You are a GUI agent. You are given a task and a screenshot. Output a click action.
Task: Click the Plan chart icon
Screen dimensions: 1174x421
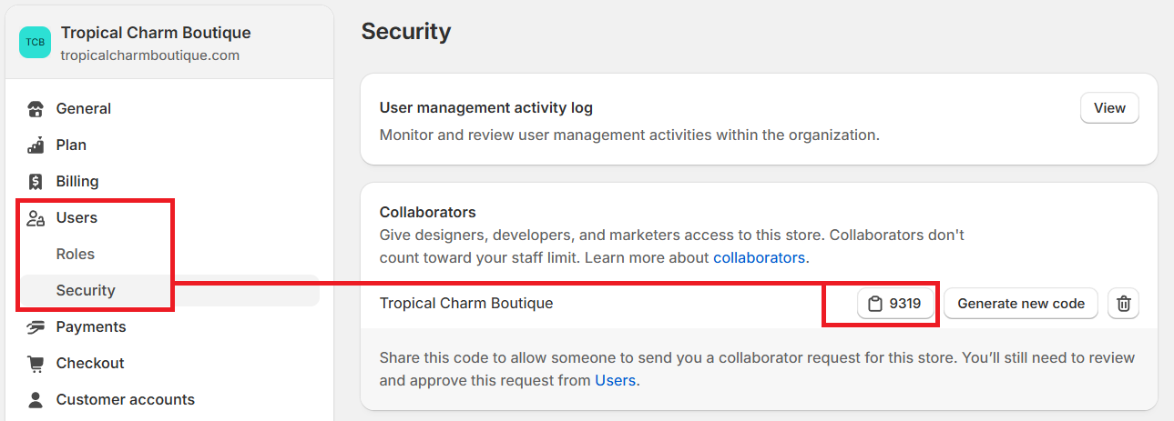pyautogui.click(x=36, y=145)
